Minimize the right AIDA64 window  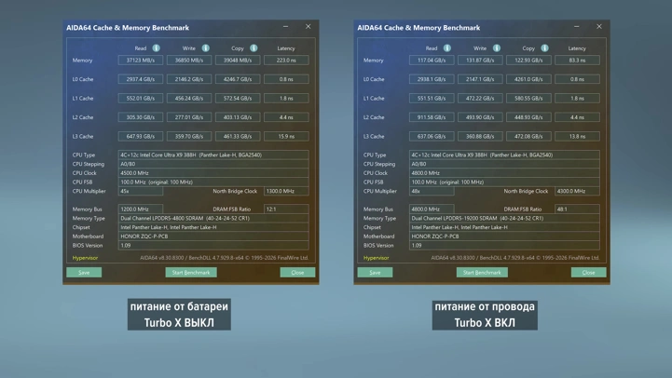click(576, 27)
